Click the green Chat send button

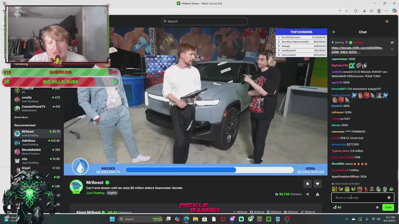click(388, 208)
